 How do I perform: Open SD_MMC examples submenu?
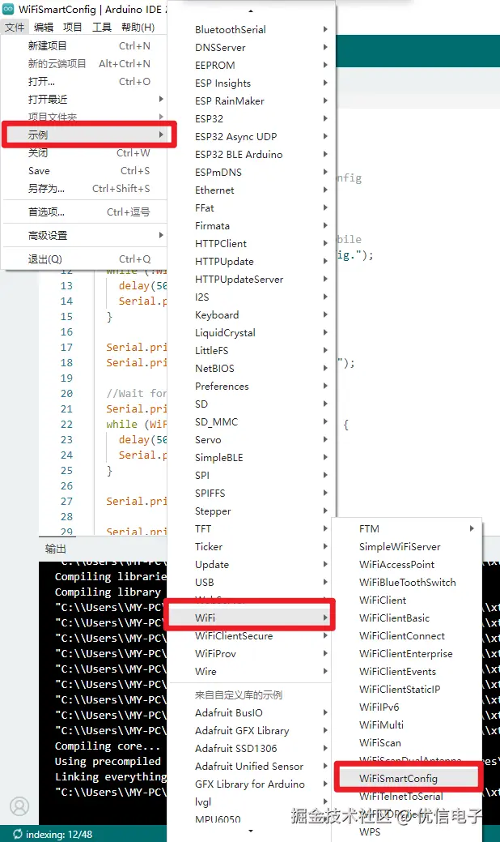point(252,421)
